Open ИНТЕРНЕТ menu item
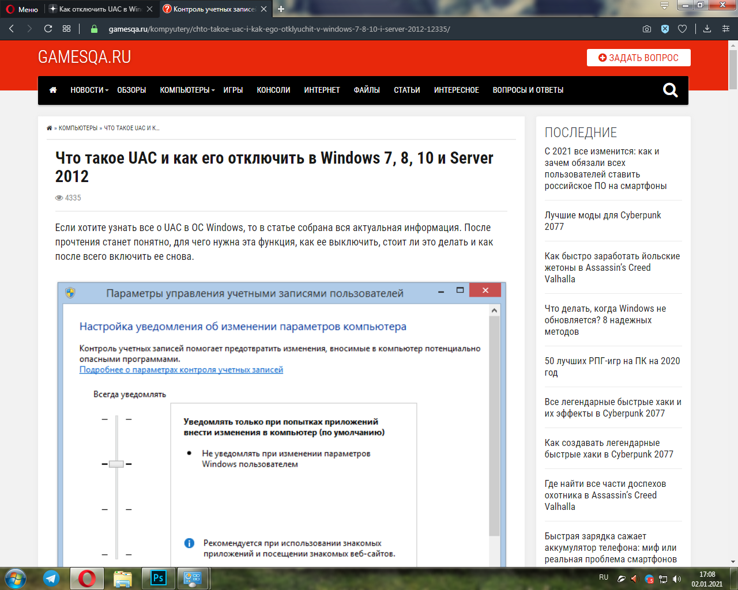The image size is (738, 590). [322, 90]
